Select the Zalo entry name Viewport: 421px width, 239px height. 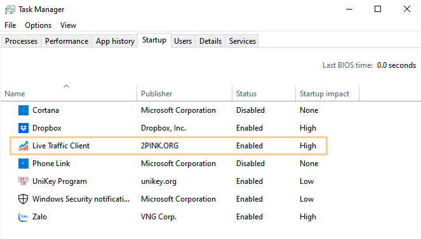[39, 217]
